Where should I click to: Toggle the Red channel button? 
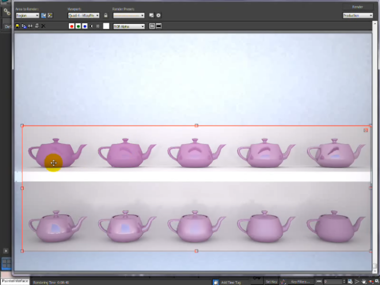pos(72,26)
